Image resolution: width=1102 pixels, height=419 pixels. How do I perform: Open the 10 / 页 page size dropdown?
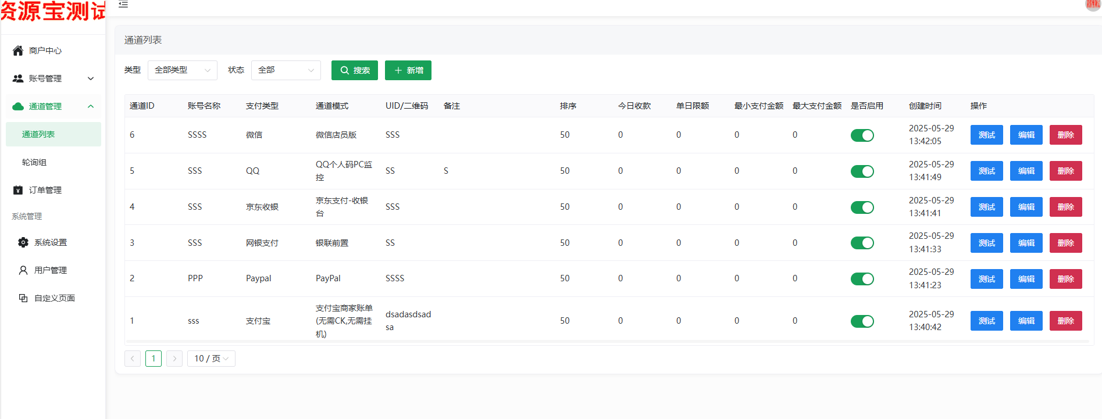click(x=211, y=359)
